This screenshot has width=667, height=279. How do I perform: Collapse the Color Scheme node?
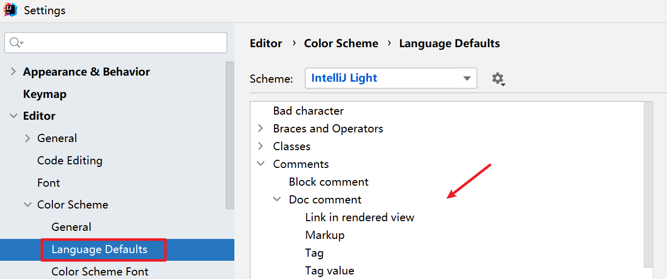pos(27,205)
